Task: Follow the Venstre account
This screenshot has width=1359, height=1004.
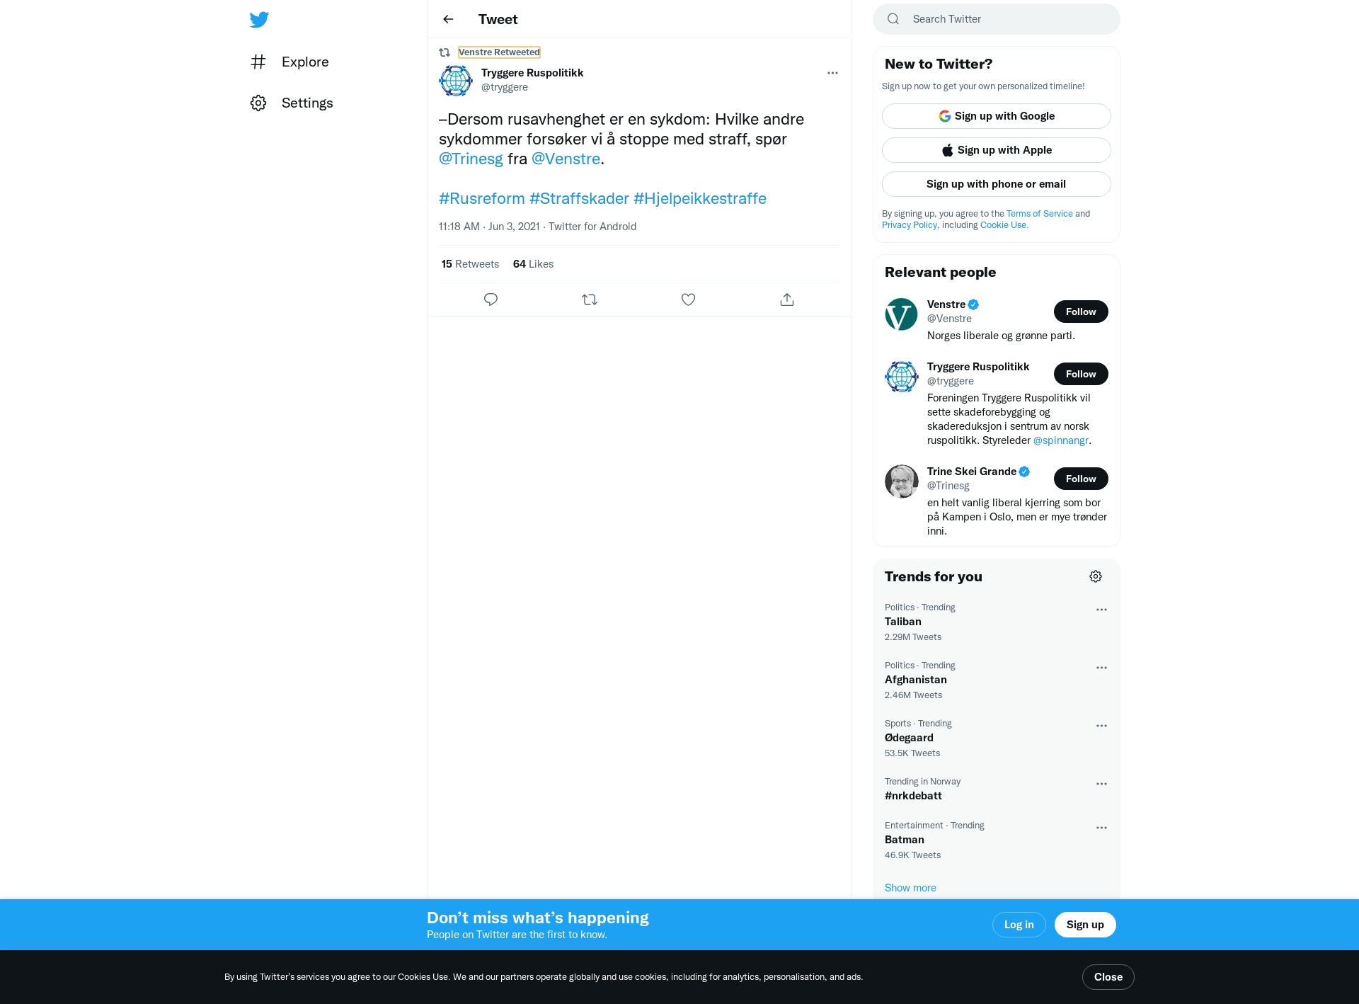Action: (1081, 312)
